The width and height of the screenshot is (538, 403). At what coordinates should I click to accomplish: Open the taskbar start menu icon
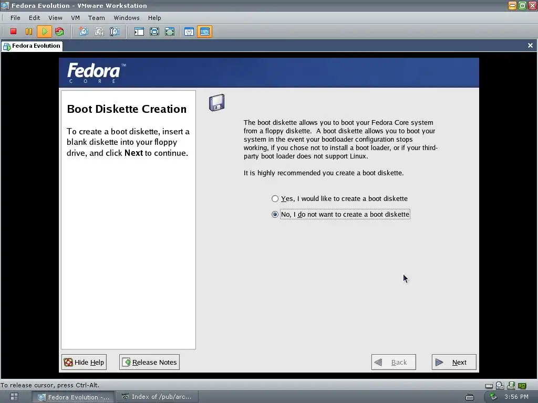(14, 397)
